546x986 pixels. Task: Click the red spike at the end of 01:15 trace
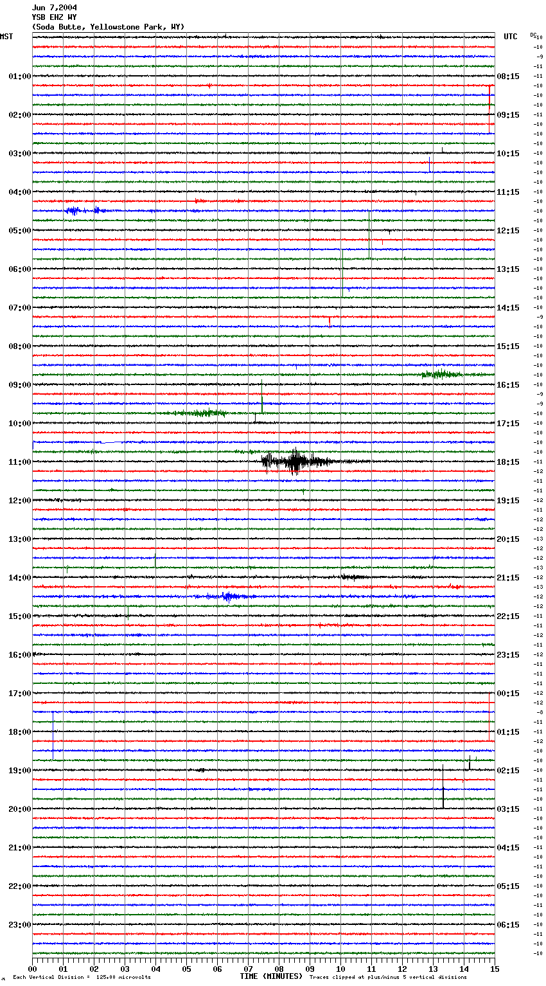490,98
